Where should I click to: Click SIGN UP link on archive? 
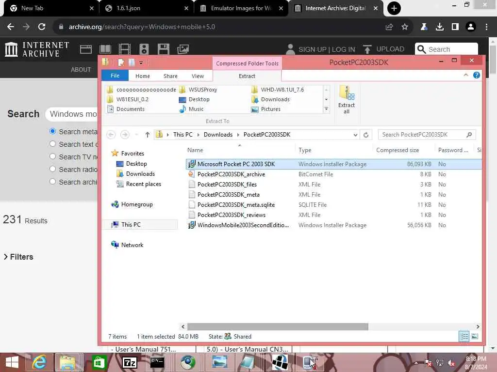[x=312, y=50]
